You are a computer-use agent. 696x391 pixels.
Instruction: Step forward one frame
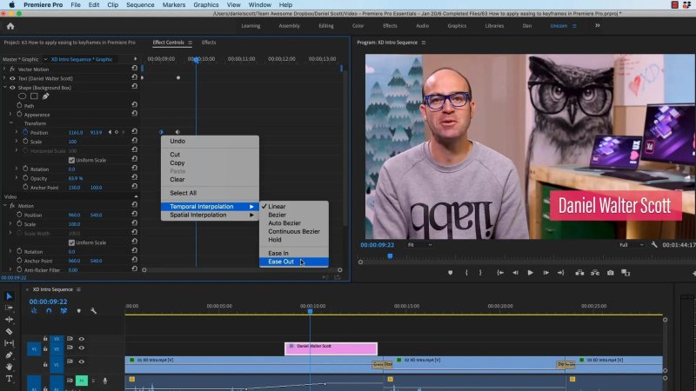pyautogui.click(x=545, y=273)
